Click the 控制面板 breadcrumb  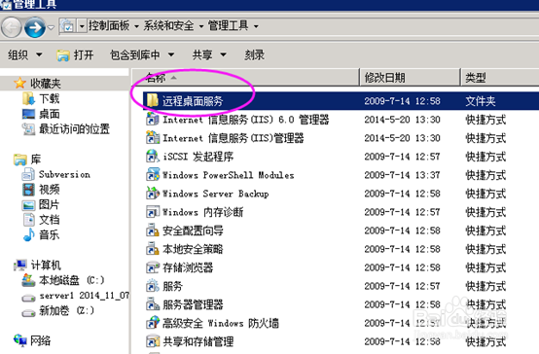109,26
